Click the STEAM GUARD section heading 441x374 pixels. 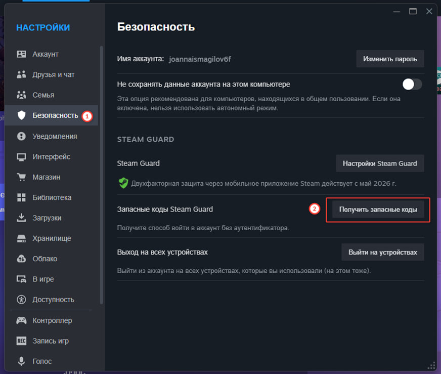coord(146,139)
